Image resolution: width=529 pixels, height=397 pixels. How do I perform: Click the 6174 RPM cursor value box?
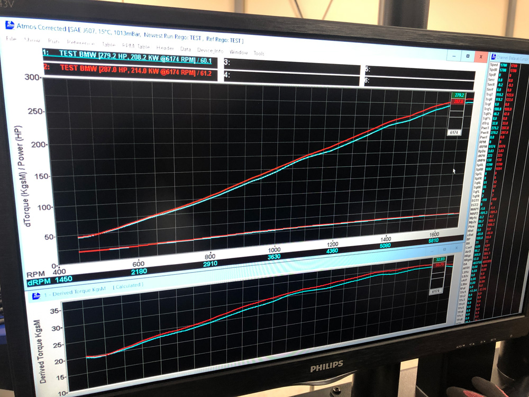tap(454, 133)
